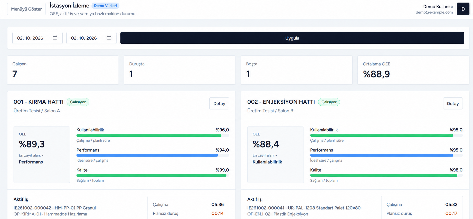Click the Demo Kullanıcı user name
The height and width of the screenshot is (219, 473).
click(438, 7)
